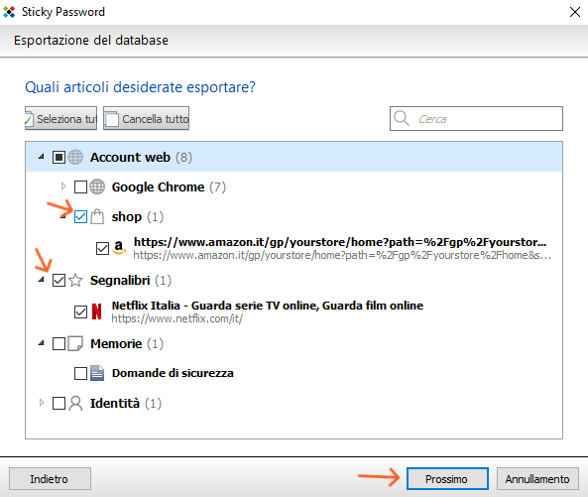The image size is (588, 497).
Task: Check the Memorie checkbox
Action: coord(59,343)
